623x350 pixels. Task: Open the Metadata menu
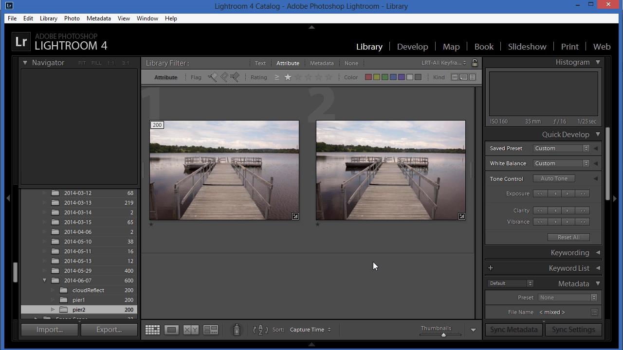pyautogui.click(x=99, y=18)
